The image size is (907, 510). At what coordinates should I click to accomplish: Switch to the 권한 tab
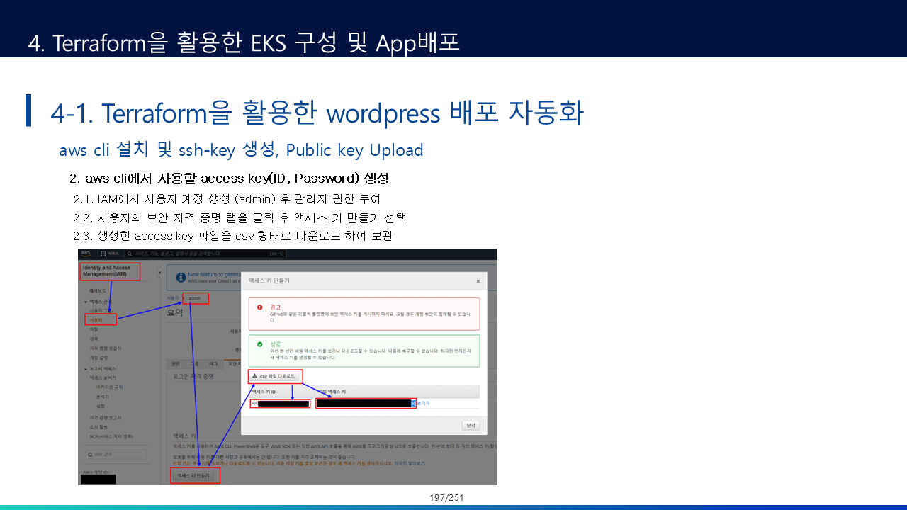[x=176, y=363]
